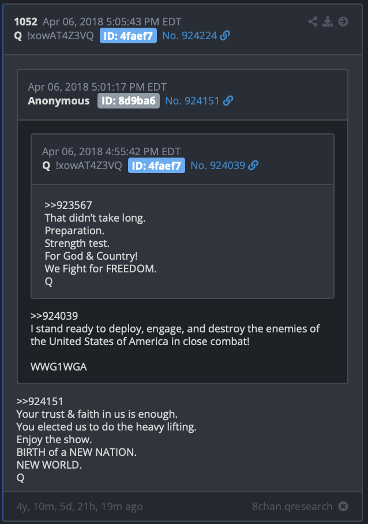Follow the >>923567 reply reference
Image resolution: width=368 pixels, height=524 pixels.
68,205
